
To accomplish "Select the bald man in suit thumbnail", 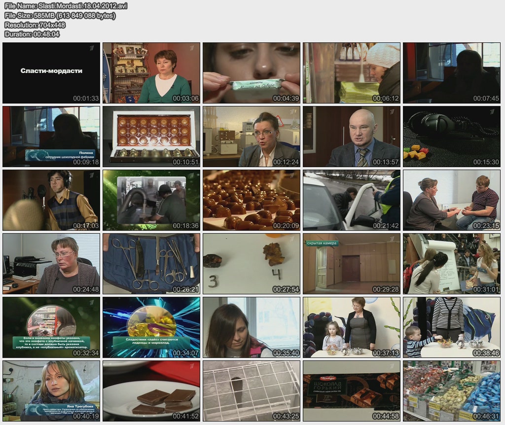I will pyautogui.click(x=352, y=137).
